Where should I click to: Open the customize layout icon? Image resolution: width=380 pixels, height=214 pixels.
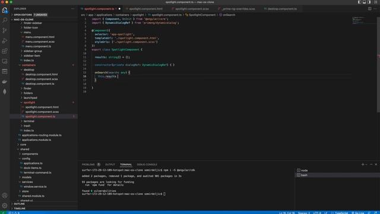pos(375,2)
